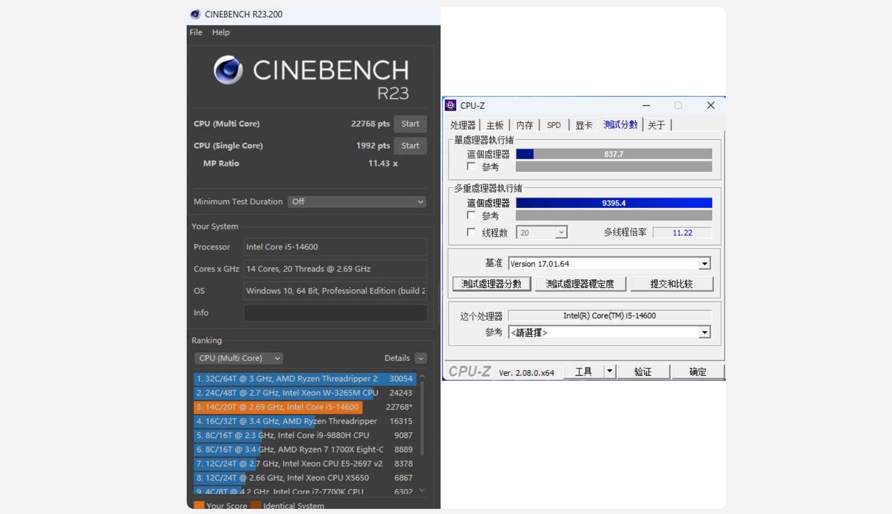Enable the single-thread 參考 checkbox
The image size is (892, 514).
(471, 167)
